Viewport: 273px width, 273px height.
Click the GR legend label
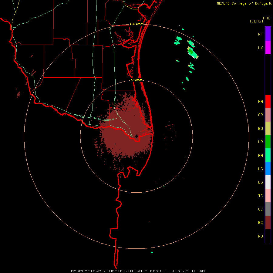(x=260, y=115)
